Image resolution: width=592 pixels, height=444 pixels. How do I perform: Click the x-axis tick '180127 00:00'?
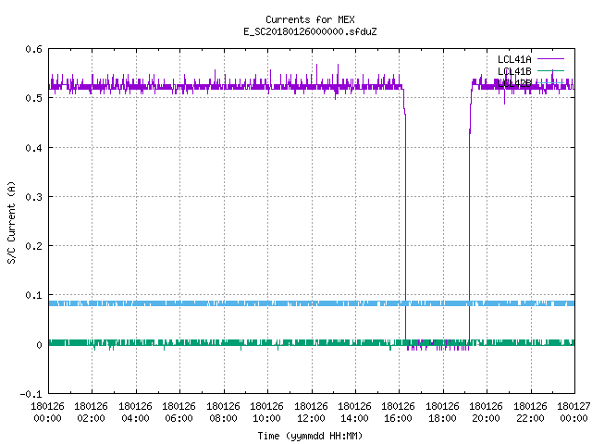[x=573, y=413]
